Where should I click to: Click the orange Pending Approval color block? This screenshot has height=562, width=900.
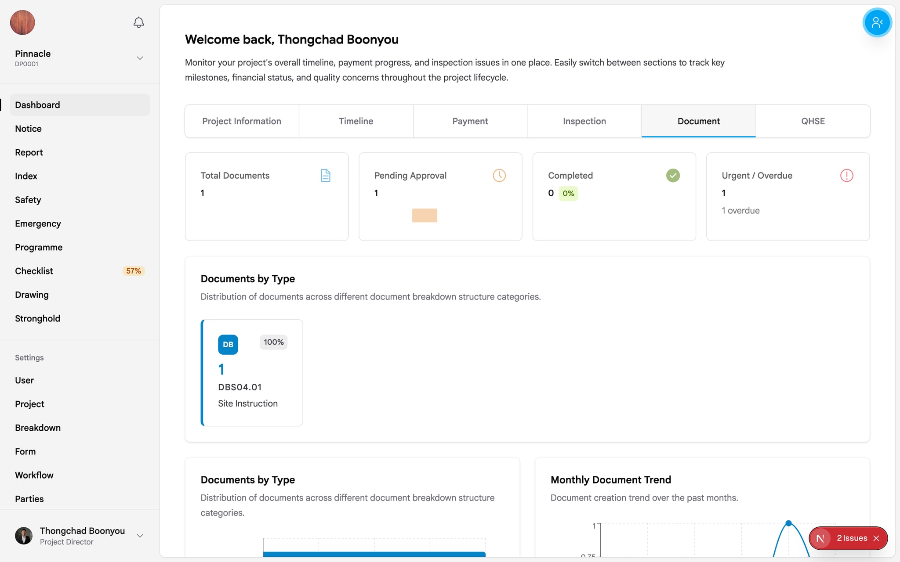[x=425, y=215]
